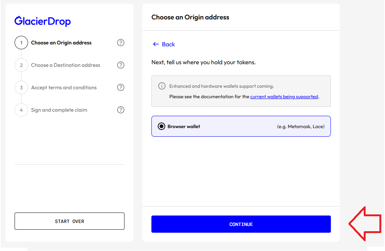Click the (e.g. Metamask, Lace) hint text

click(301, 127)
